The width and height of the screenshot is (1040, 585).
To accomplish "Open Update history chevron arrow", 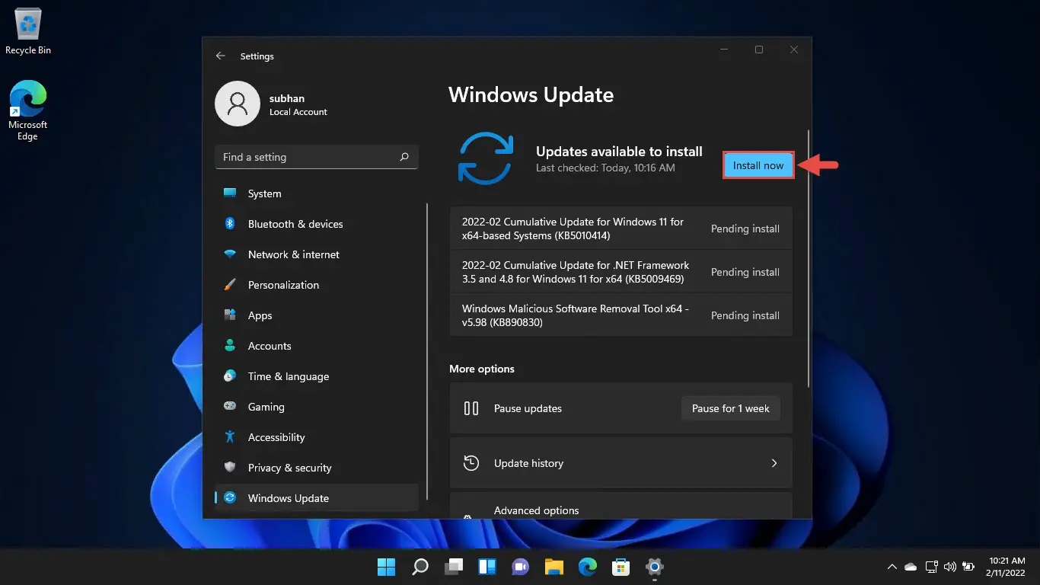I will click(x=774, y=463).
